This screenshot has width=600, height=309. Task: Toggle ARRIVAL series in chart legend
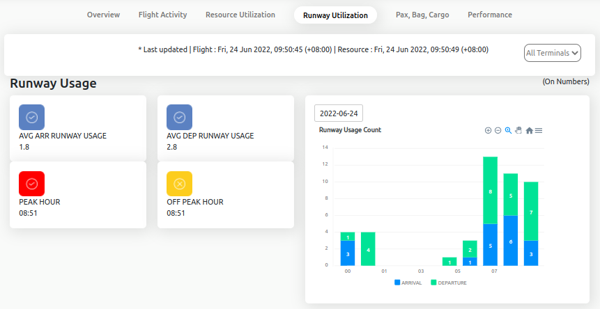(x=408, y=283)
